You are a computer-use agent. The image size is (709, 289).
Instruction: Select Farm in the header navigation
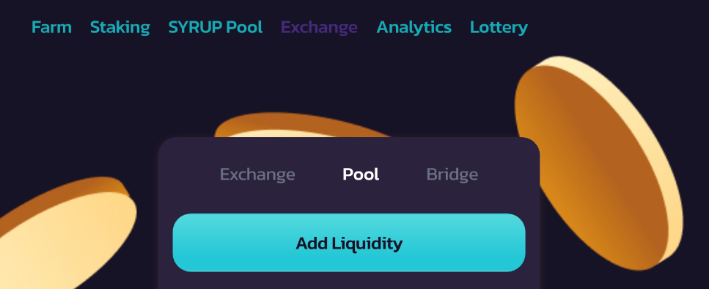tap(51, 28)
